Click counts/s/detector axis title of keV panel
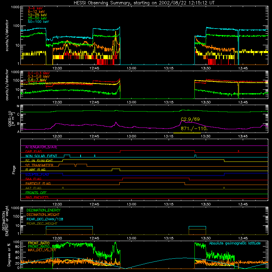The width and height of the screenshot is (272, 272). (x=7, y=35)
